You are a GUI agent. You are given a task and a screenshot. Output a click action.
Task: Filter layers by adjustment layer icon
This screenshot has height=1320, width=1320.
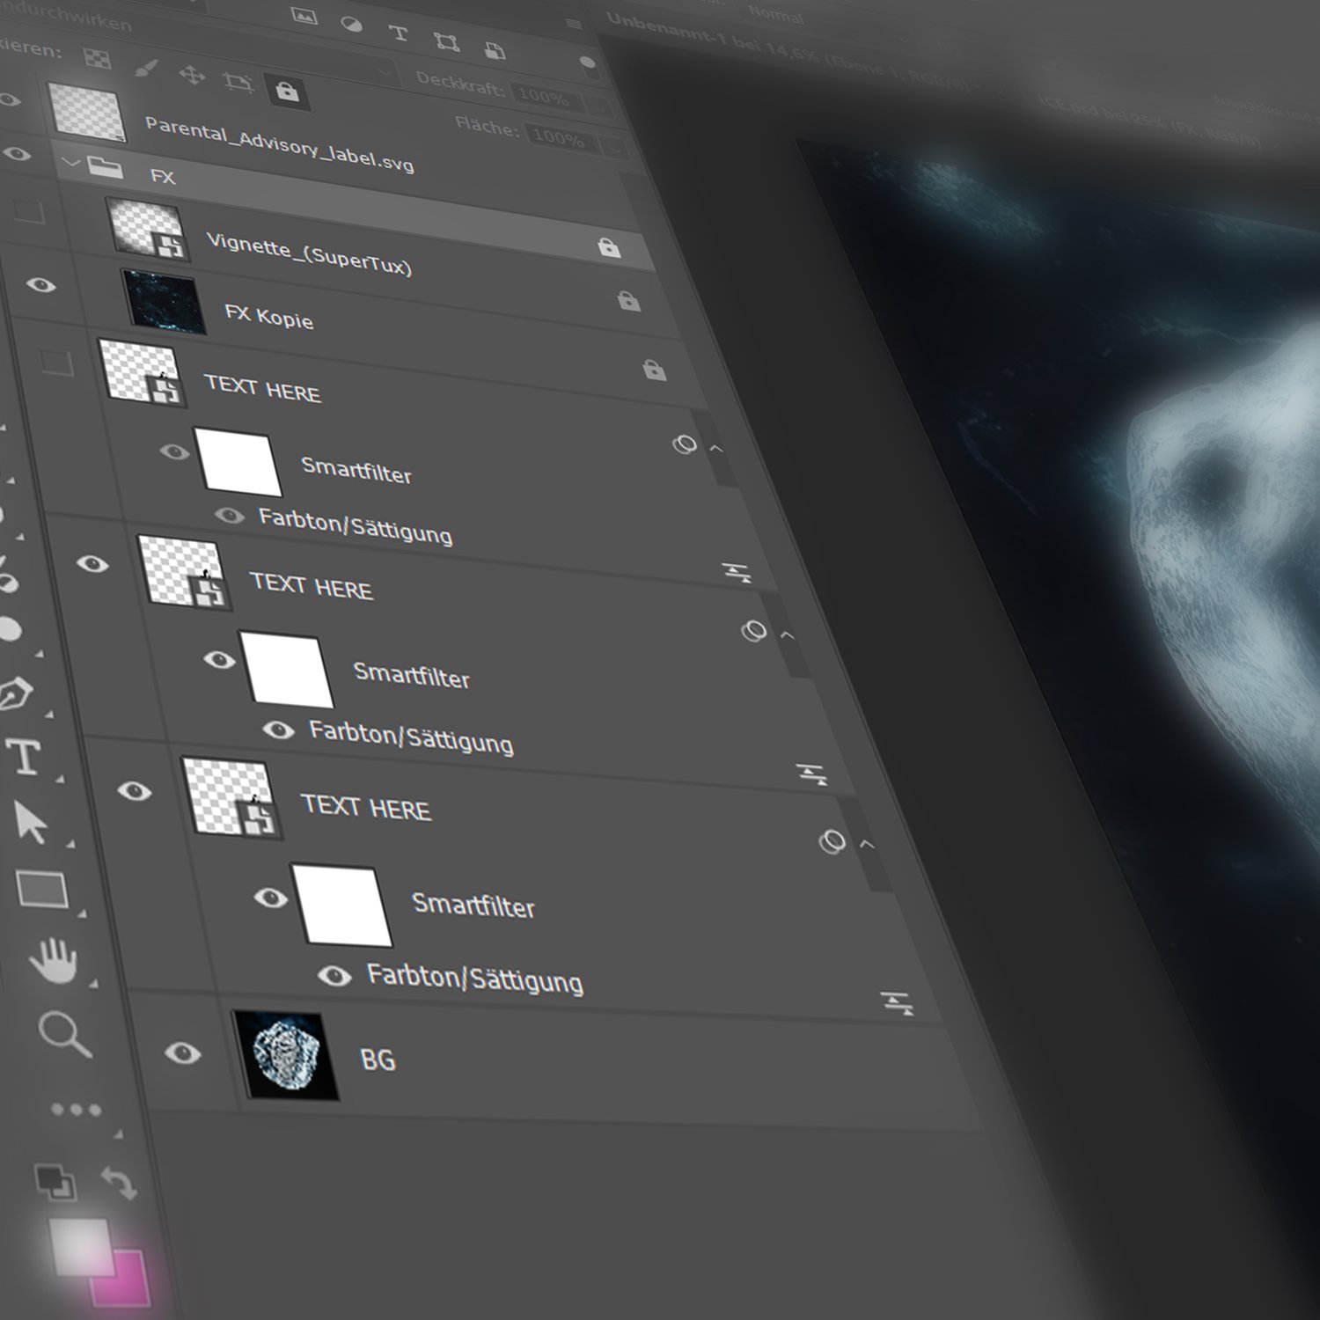click(x=351, y=24)
